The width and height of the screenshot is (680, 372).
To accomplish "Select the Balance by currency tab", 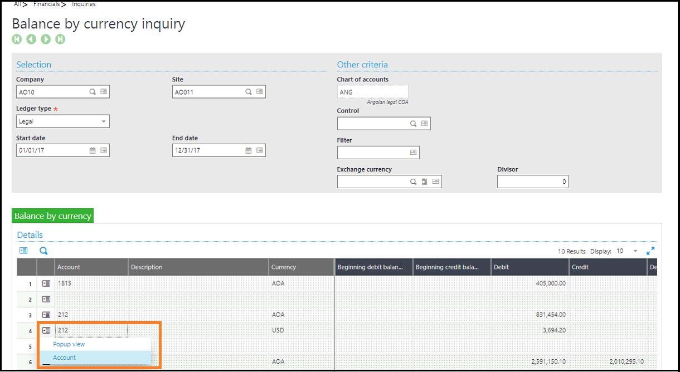I will [53, 216].
